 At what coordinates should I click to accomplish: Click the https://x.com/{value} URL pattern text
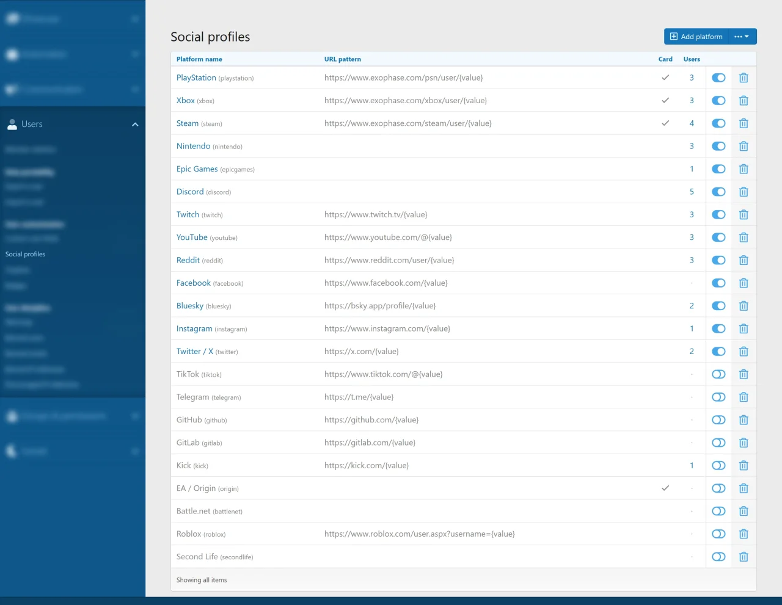tap(362, 352)
